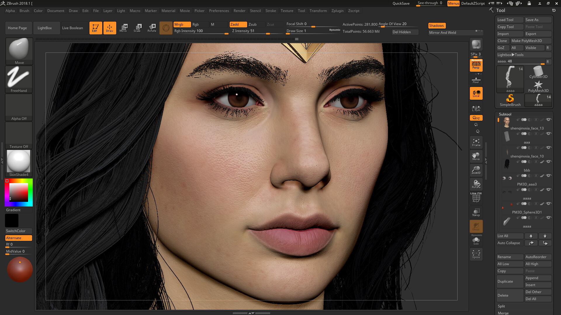Hide the PM3D_aaa3 subtool

click(549, 176)
